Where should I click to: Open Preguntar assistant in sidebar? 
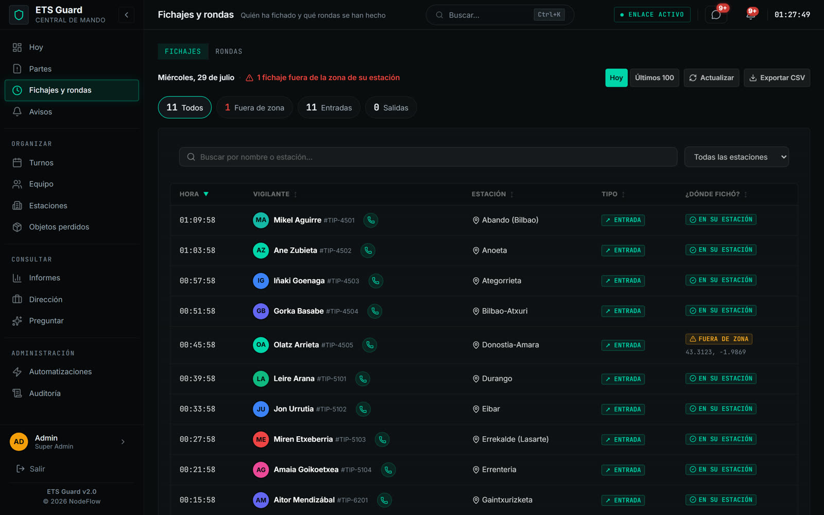click(x=72, y=321)
